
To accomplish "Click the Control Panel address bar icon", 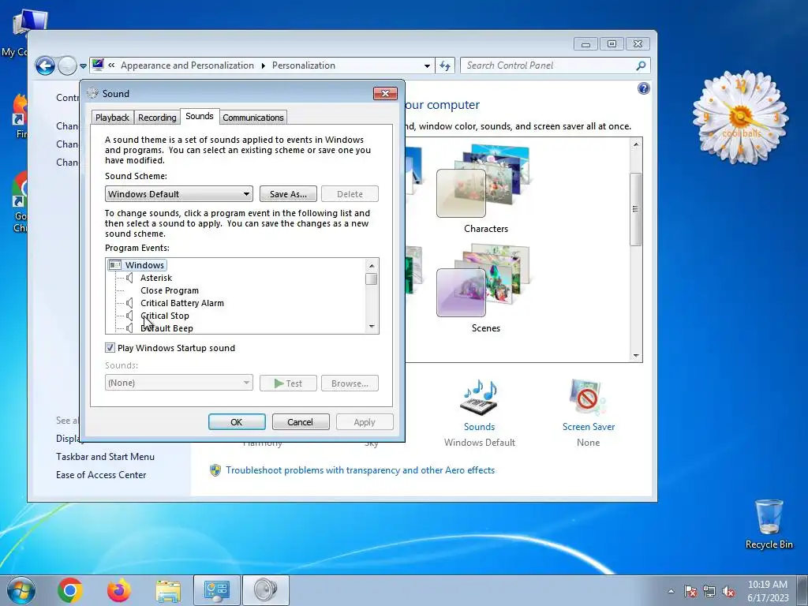I will coord(98,65).
